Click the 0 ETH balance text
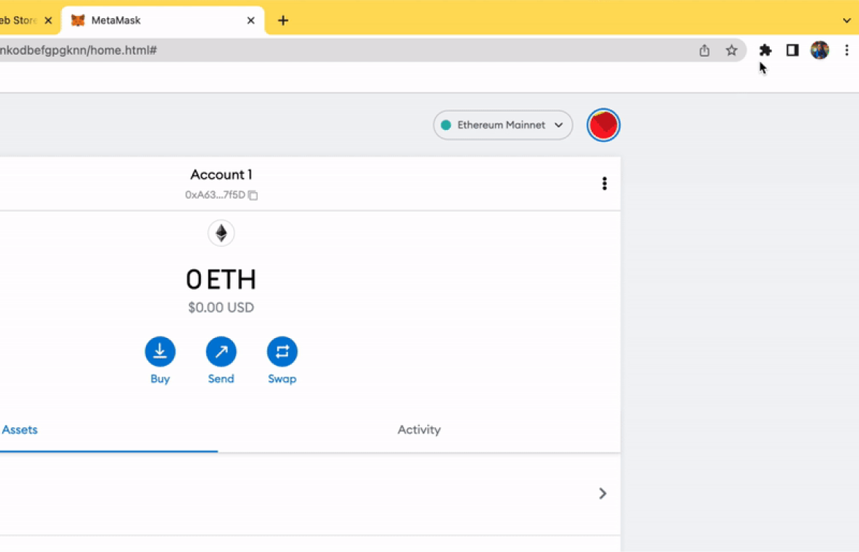 point(221,279)
